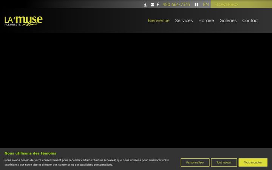Open the FLOWERBOX link
The image size is (272, 170).
pyautogui.click(x=226, y=5)
